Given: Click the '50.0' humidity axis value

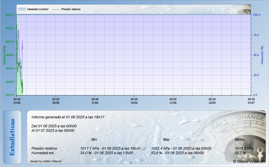Looking at the screenshot, I should [256, 55].
